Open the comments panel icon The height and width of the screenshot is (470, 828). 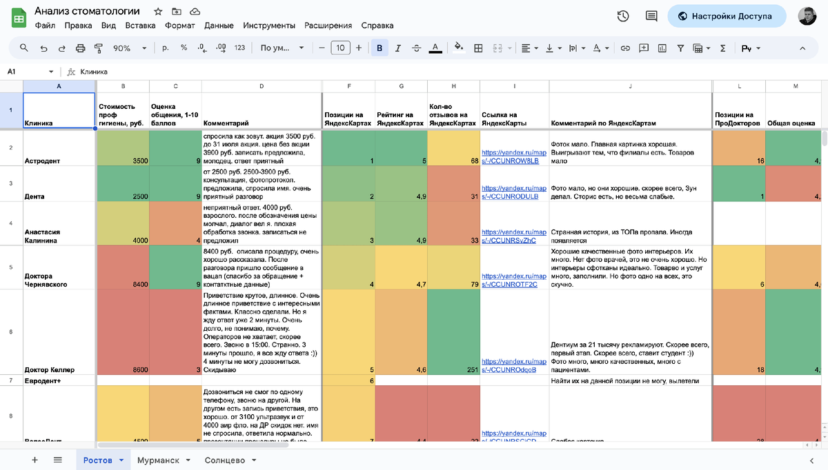pyautogui.click(x=651, y=16)
